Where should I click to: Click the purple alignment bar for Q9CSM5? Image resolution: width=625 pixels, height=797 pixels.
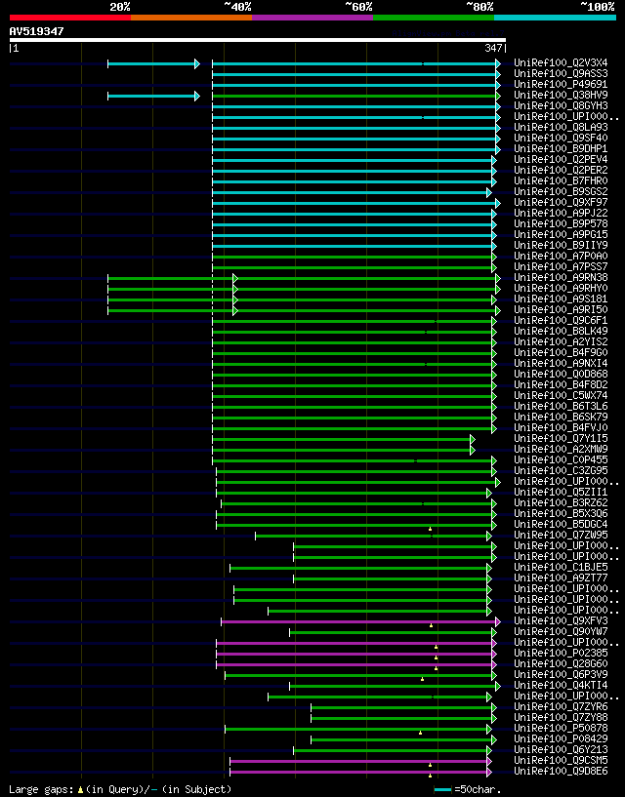click(360, 762)
